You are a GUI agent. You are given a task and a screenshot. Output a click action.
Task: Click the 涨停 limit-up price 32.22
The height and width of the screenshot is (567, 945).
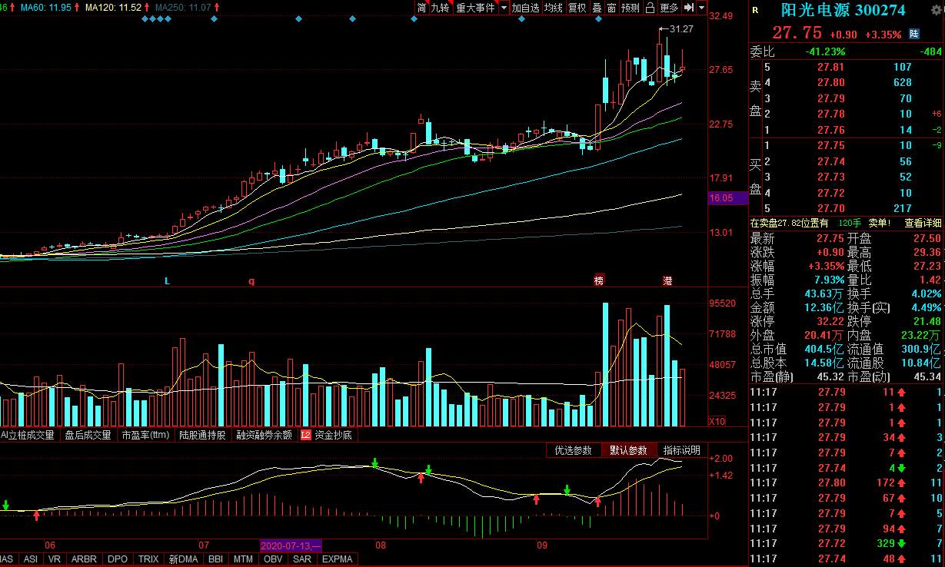click(x=832, y=321)
